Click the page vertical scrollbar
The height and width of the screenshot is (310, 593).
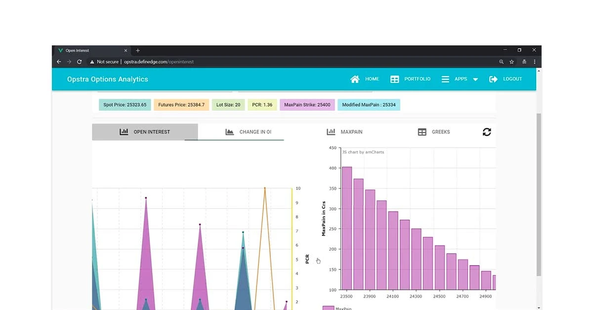pyautogui.click(x=539, y=193)
